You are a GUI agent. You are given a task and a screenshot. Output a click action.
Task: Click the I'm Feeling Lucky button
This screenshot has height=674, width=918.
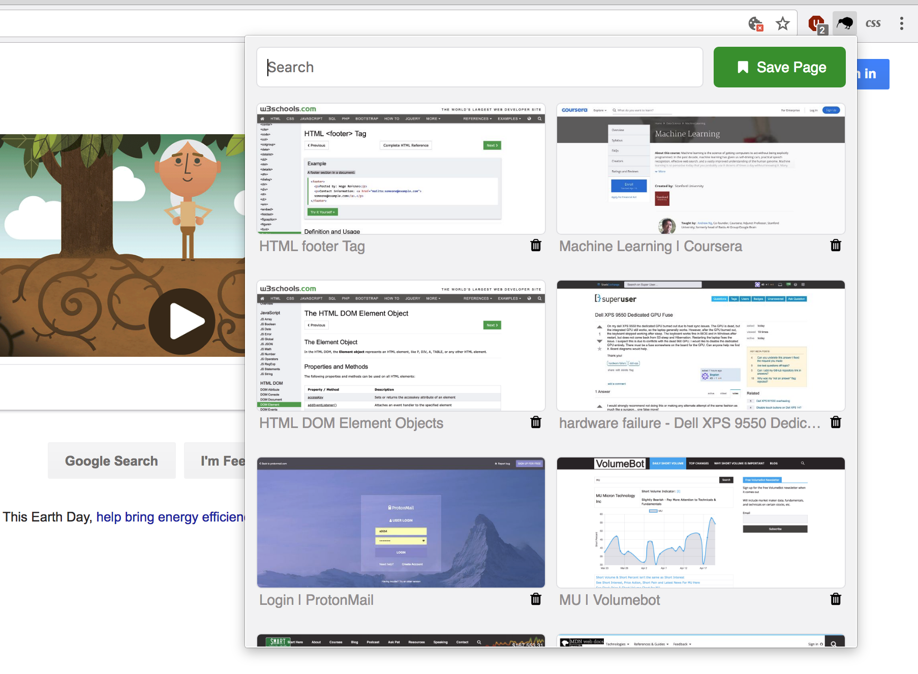click(215, 461)
